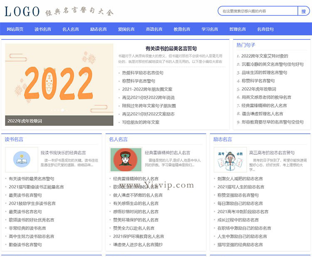Open 赞美全力以赴名人名言 link
Viewport: 312px width, 257px height.
click(x=134, y=228)
